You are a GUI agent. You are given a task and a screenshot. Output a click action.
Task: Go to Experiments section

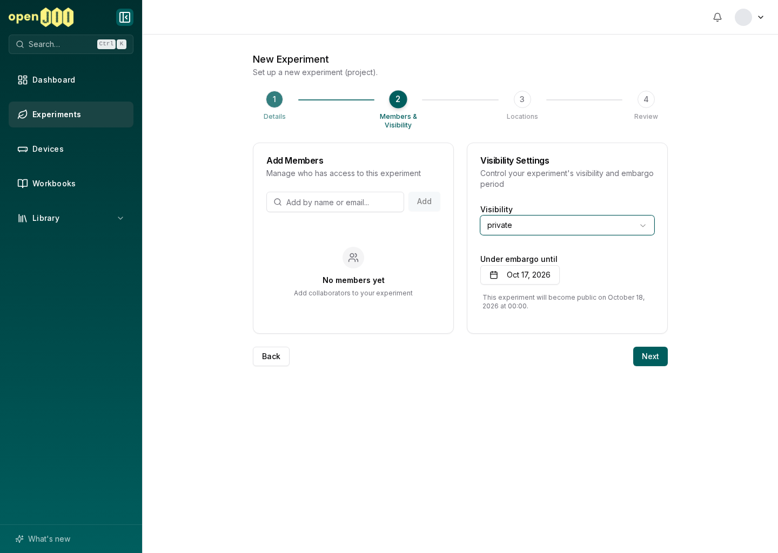coord(71,114)
